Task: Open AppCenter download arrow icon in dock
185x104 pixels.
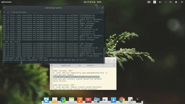Action: pyautogui.click(x=113, y=100)
